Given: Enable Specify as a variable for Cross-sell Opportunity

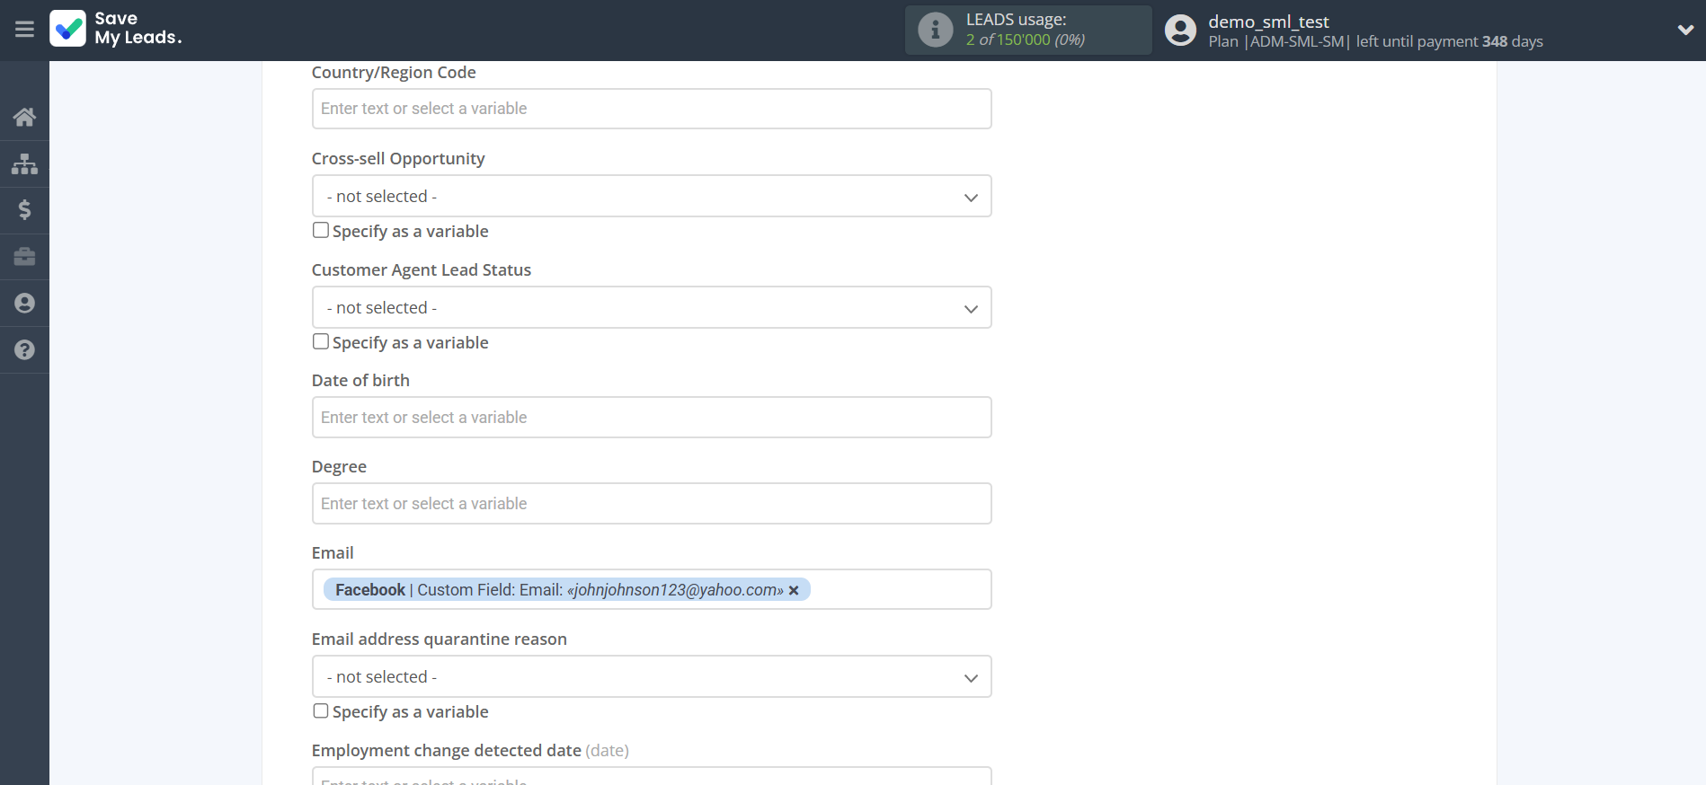Looking at the screenshot, I should (321, 230).
